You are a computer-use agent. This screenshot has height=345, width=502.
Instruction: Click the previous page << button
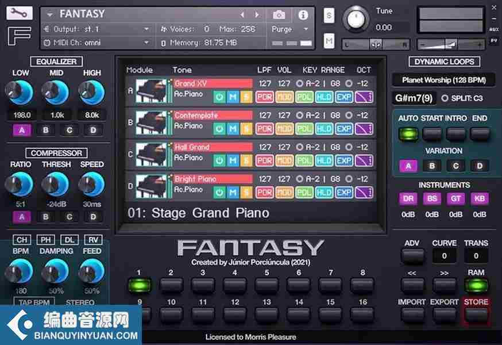(x=412, y=285)
